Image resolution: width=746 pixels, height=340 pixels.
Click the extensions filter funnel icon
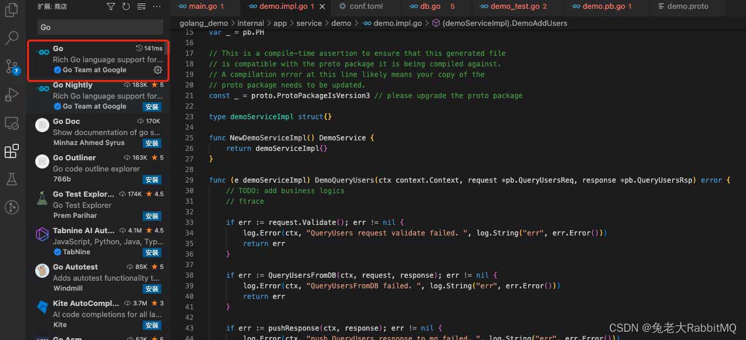111,6
